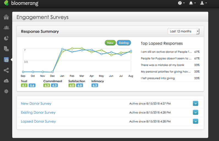Open the Reports pie chart icon
The image size is (219, 141).
(6, 38)
